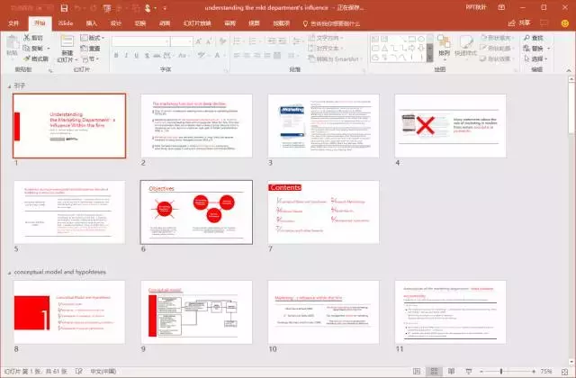576x378 pixels.
Task: Expand the shapes gallery More arrow
Action: coord(430,58)
